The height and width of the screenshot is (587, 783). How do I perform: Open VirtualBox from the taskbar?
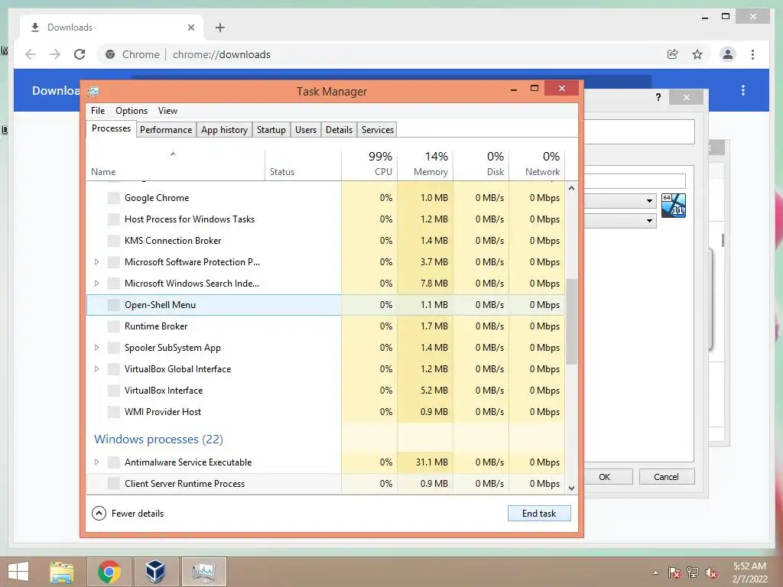[x=155, y=572]
